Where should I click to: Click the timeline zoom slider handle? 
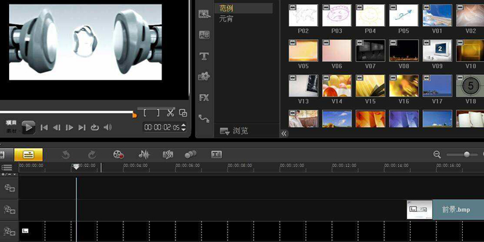466,155
